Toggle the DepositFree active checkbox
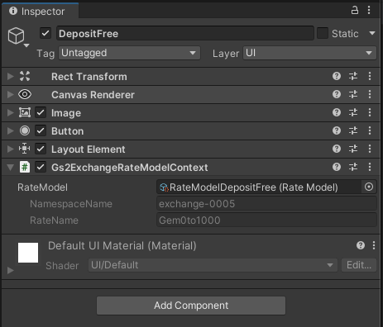Viewport: 383px width, 327px height. click(45, 34)
